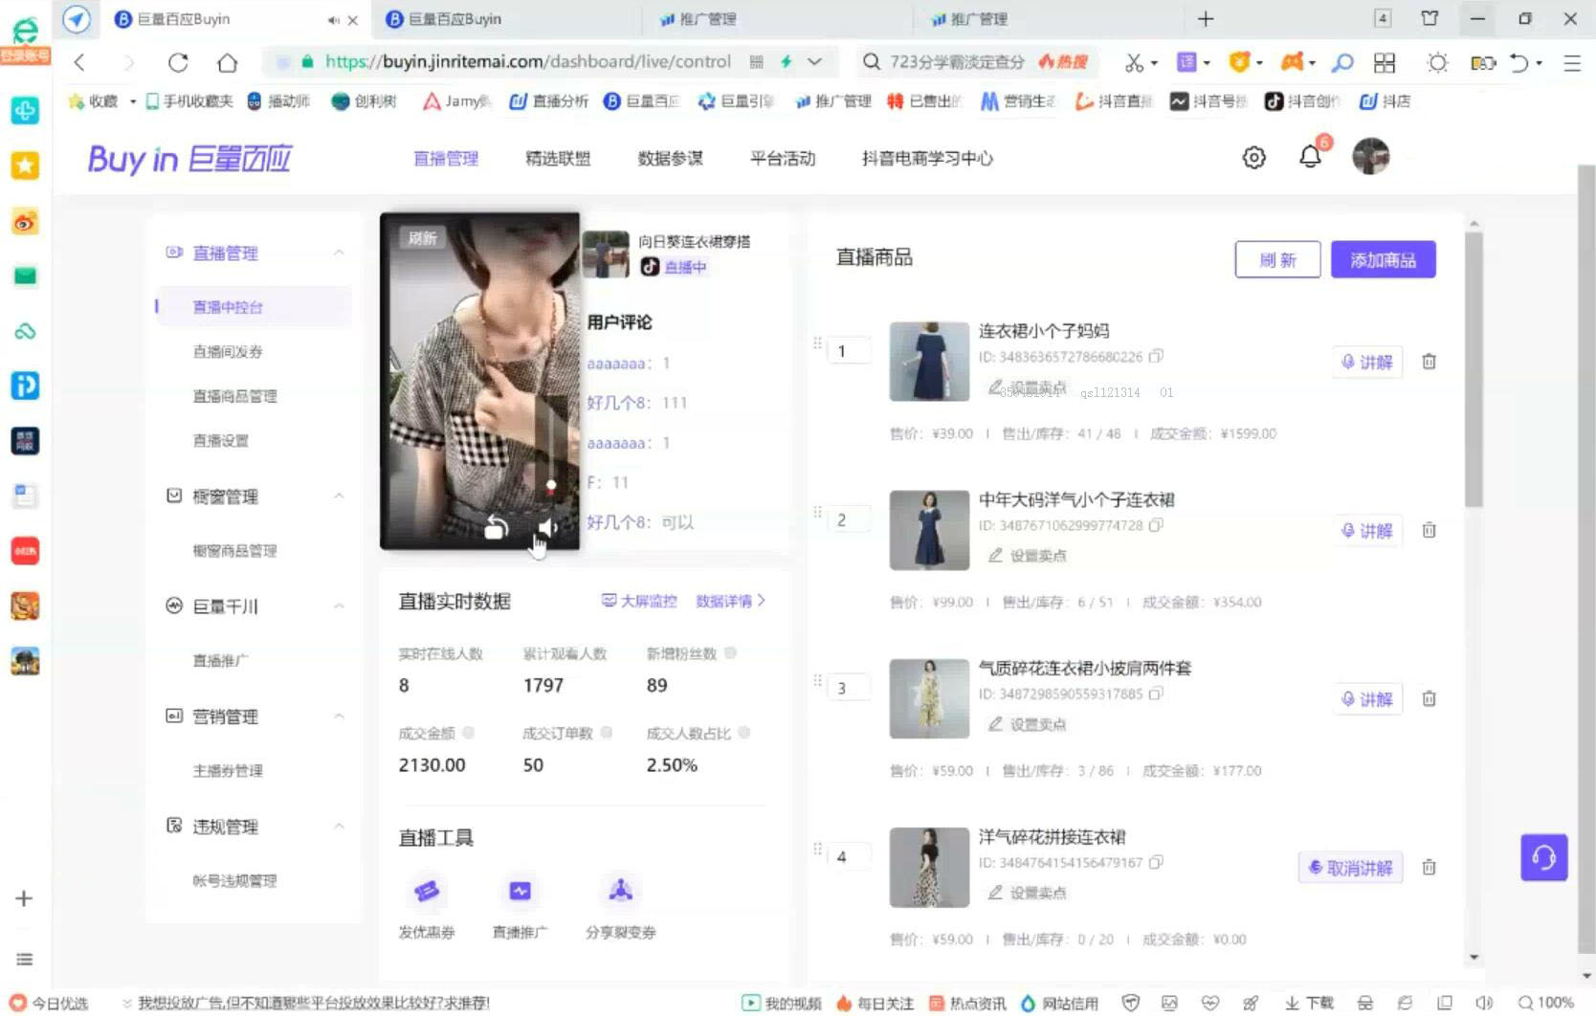Click the info icon next to 成交订单数

606,732
